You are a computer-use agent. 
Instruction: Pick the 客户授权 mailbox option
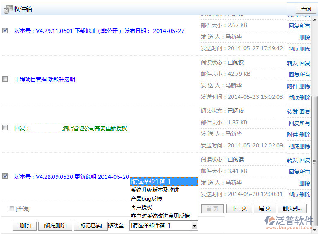141,207
